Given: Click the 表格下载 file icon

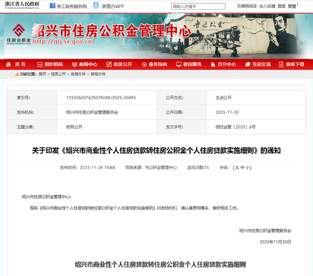Looking at the screenshot, I should pos(281,64).
